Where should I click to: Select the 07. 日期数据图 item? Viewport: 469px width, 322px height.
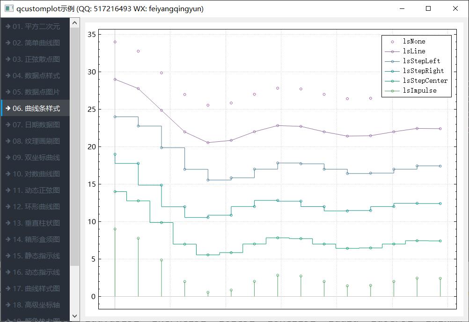pos(36,125)
